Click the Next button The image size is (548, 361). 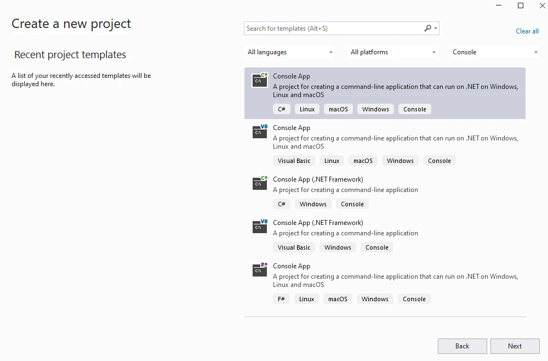tap(515, 346)
